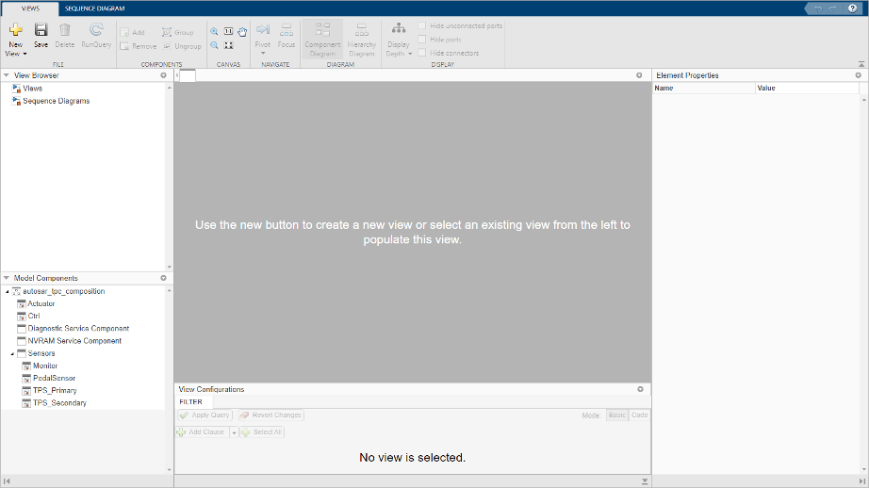Select TPS_Primary component
This screenshot has height=488, width=869.
click(x=55, y=391)
